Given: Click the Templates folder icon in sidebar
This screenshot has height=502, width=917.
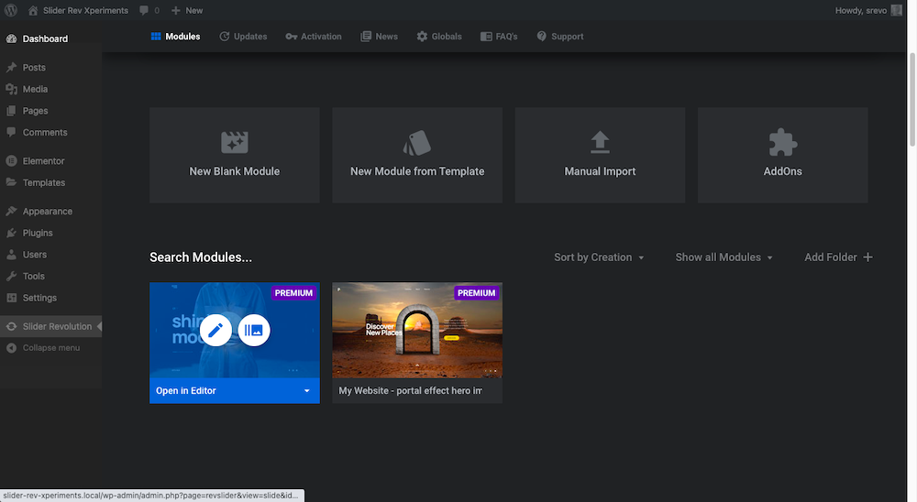Looking at the screenshot, I should [11, 182].
